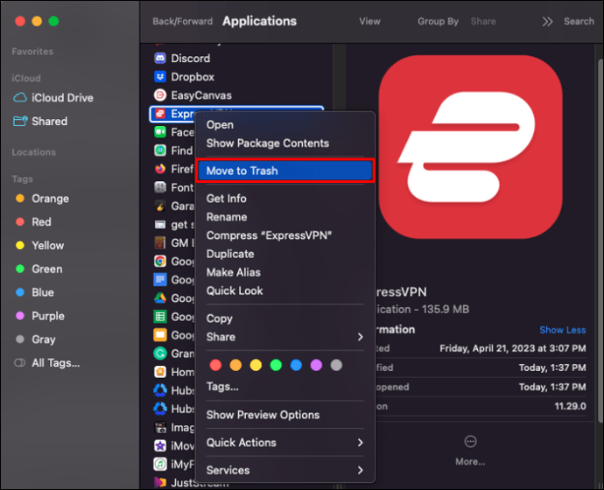The image size is (604, 490).
Task: Click the Discord app icon
Action: coord(160,58)
